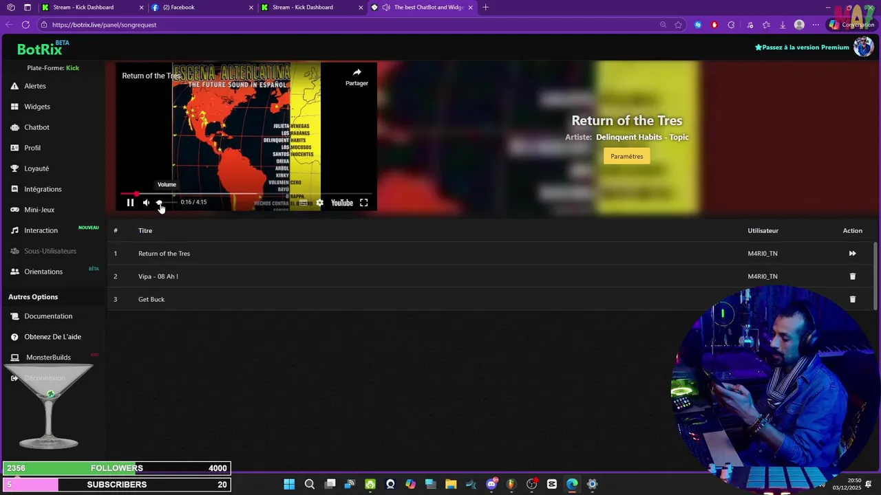Click Obtenez De L'aide
The height and width of the screenshot is (495, 881).
tap(52, 337)
